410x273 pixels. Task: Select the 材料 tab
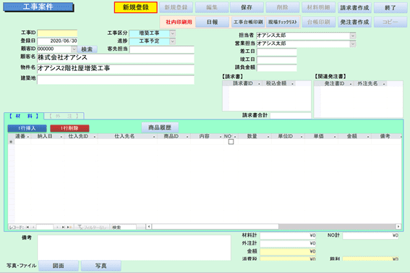point(24,116)
